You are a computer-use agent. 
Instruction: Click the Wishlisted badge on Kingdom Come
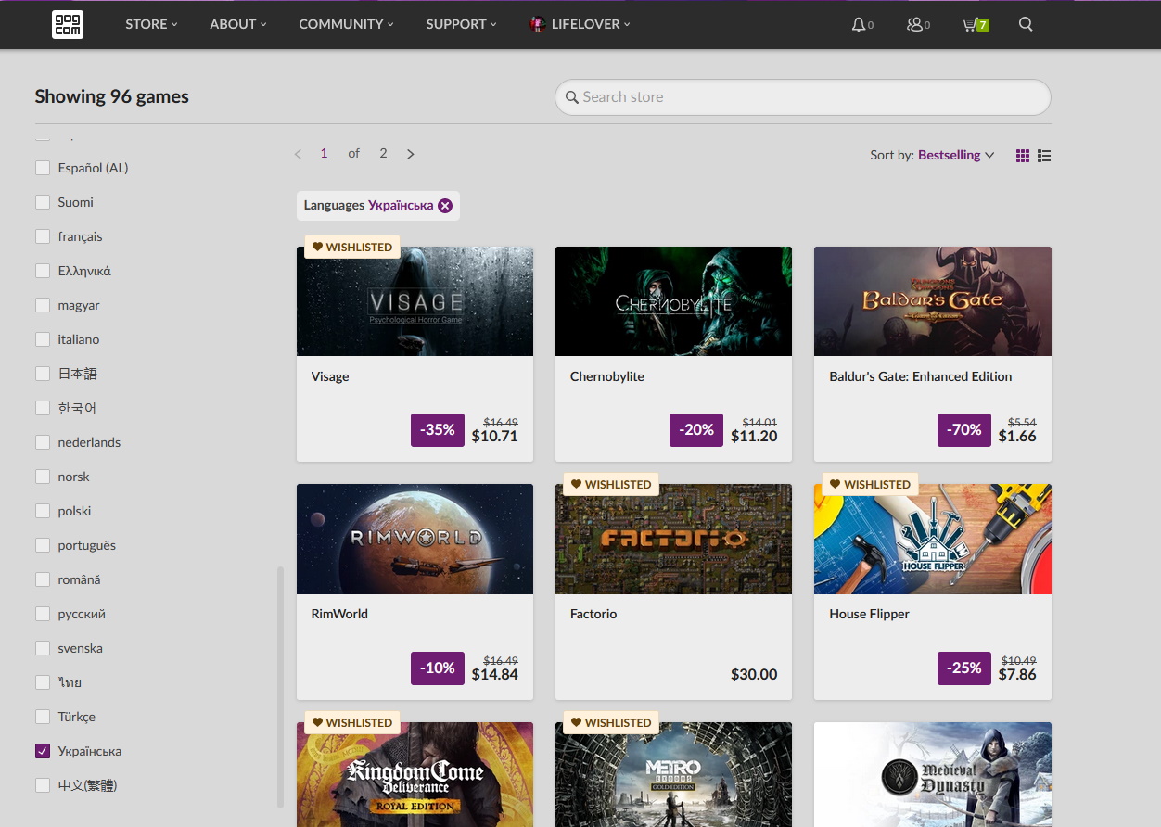click(x=351, y=722)
